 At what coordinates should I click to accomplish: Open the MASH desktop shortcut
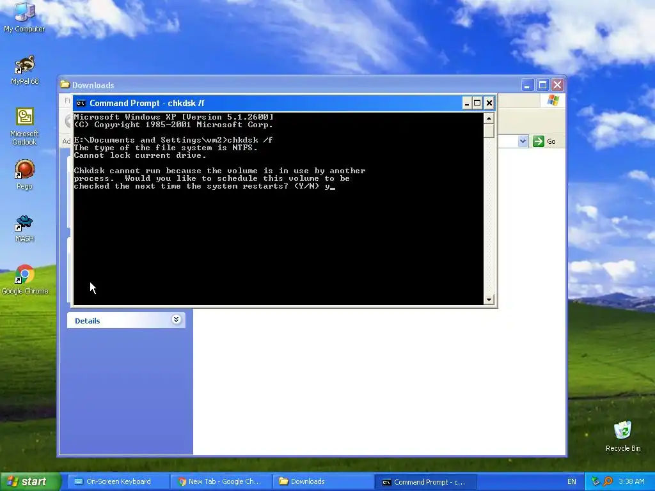click(x=24, y=228)
